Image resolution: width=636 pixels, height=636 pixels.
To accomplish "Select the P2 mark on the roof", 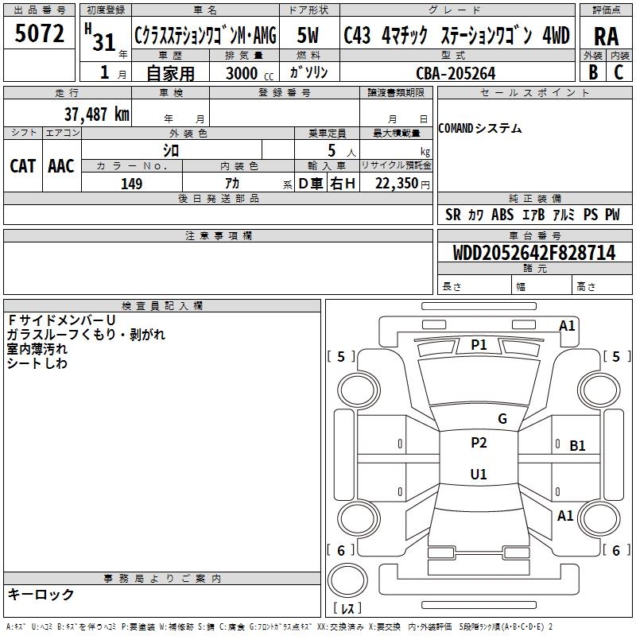I will 479,444.
